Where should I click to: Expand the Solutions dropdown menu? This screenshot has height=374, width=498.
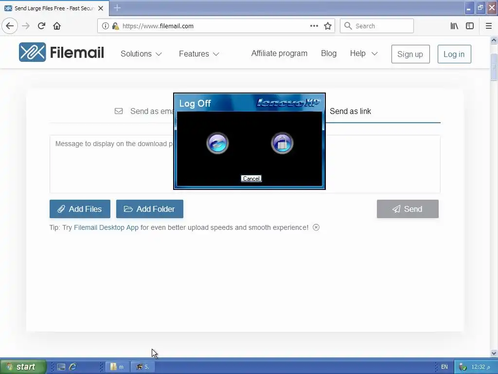coord(141,54)
